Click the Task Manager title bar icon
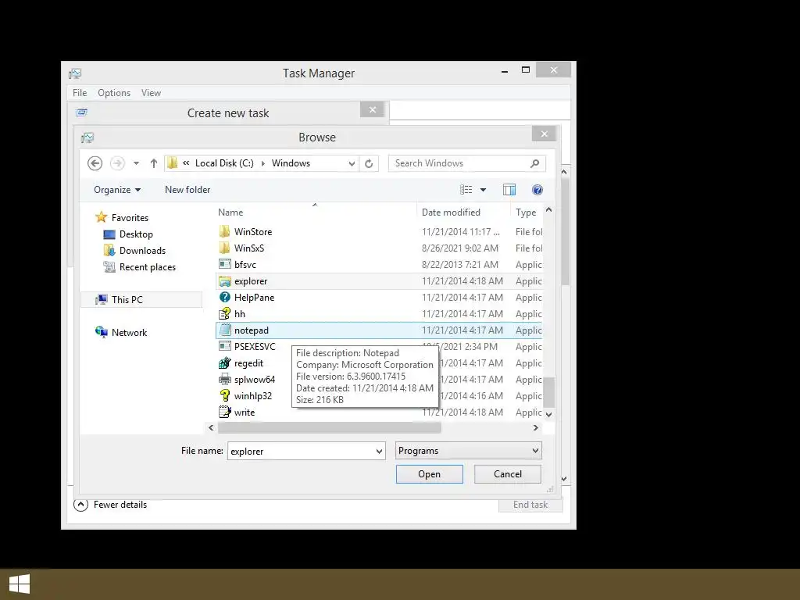 click(75, 73)
